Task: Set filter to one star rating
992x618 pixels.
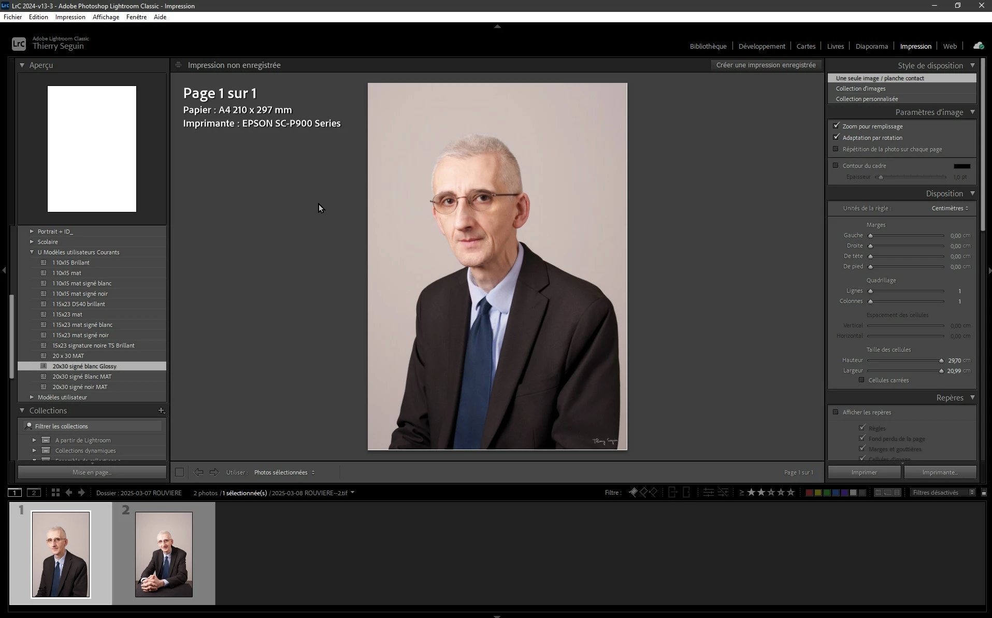Action: point(751,493)
